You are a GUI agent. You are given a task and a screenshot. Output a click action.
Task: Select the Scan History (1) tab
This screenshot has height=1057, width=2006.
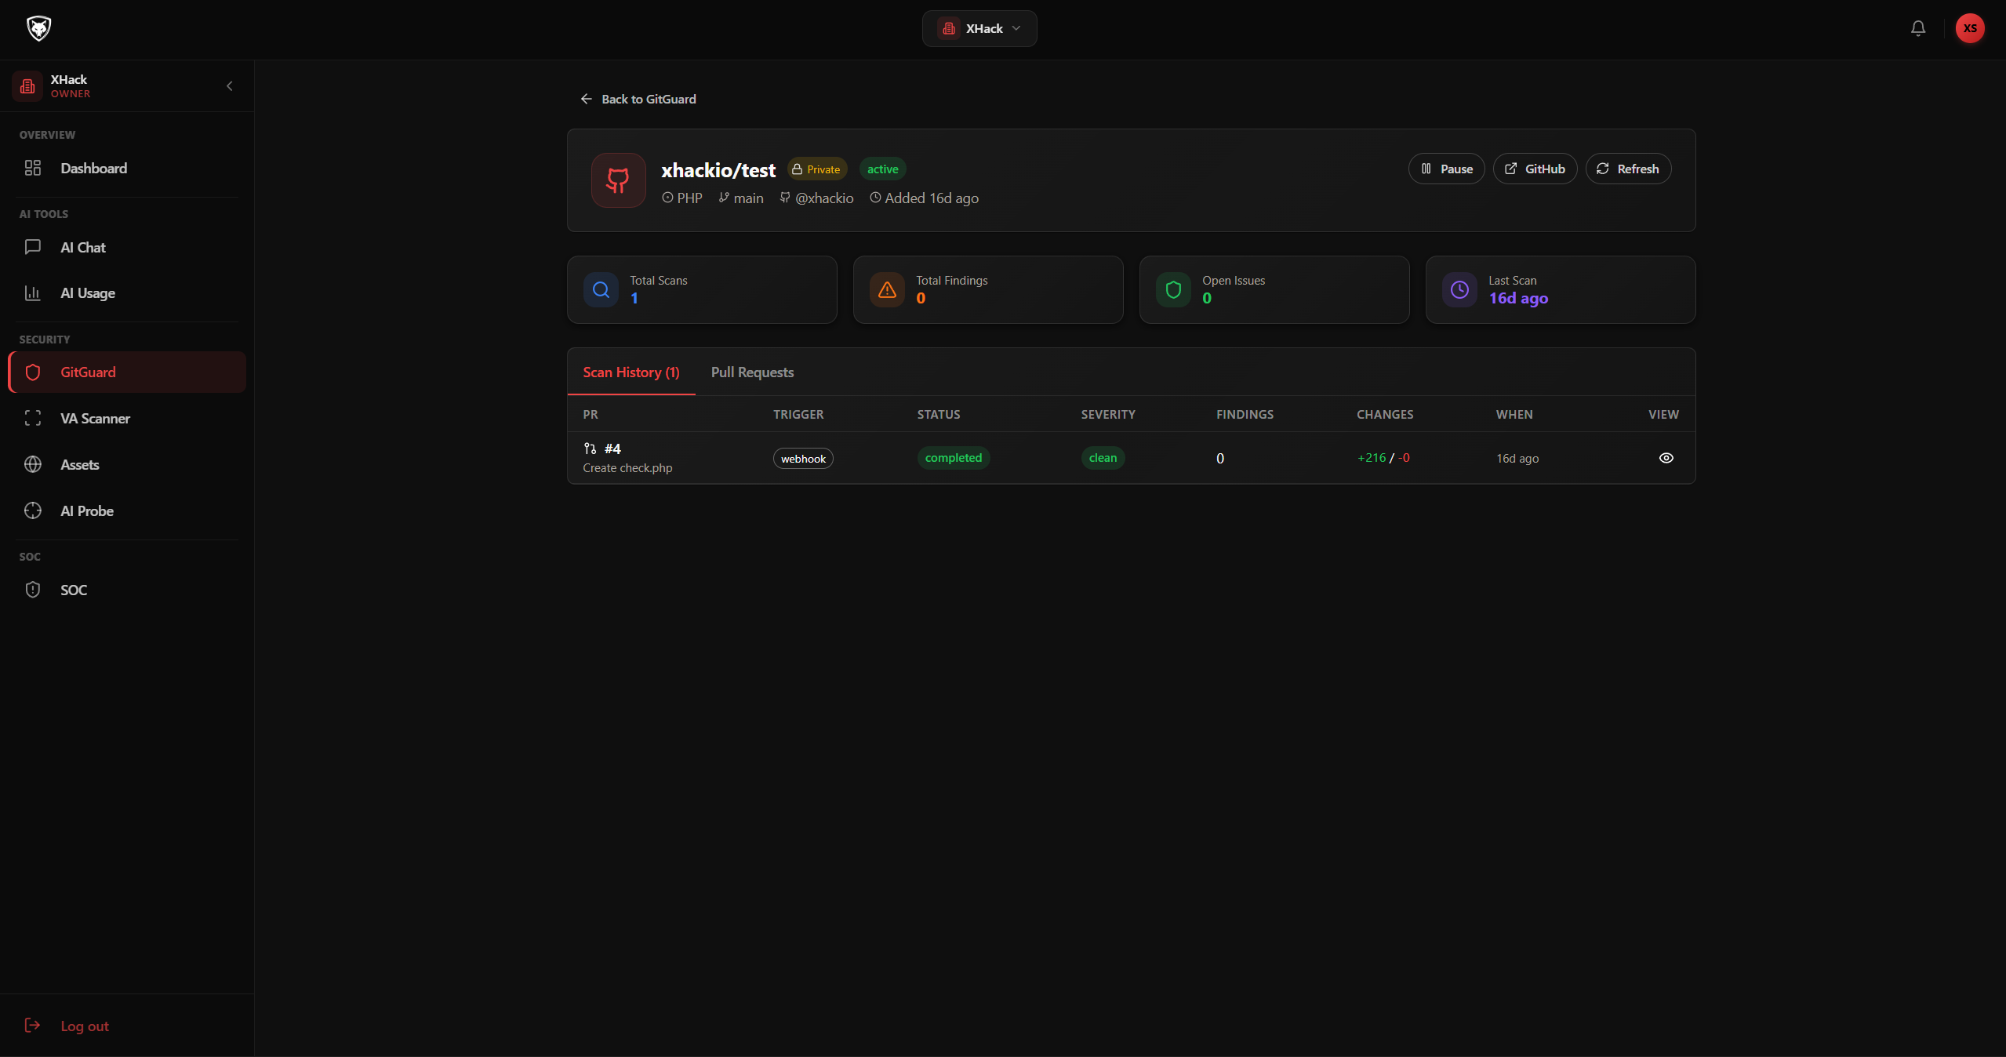[631, 372]
